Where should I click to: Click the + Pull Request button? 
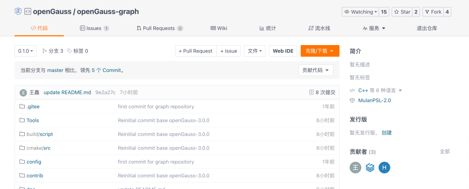(x=195, y=51)
